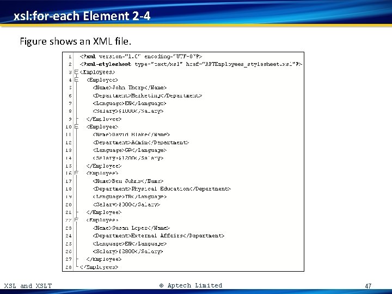The width and height of the screenshot is (392, 294).
Task: Collapse the Employee fold marker on line 4
Action: coord(77,79)
